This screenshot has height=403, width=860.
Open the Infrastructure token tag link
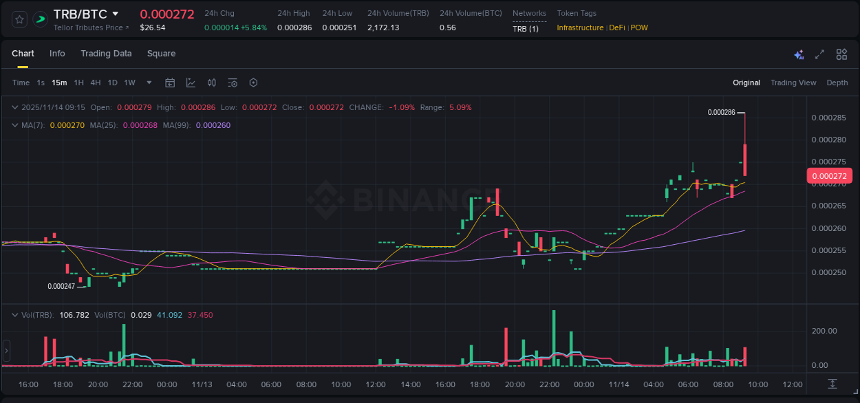(580, 28)
